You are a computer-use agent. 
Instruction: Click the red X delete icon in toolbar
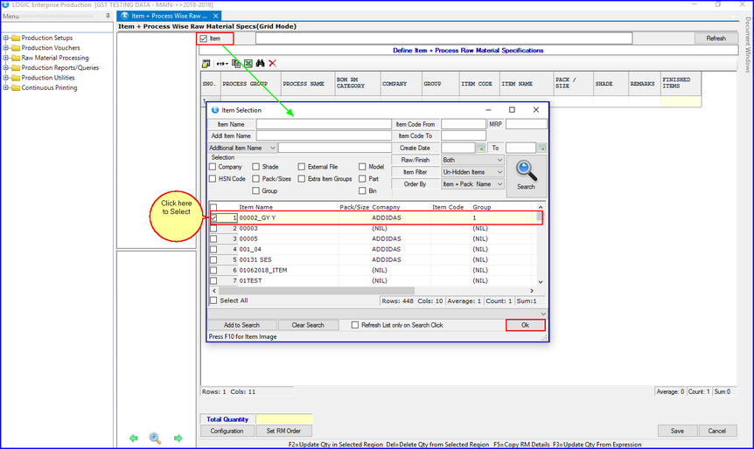click(x=272, y=64)
